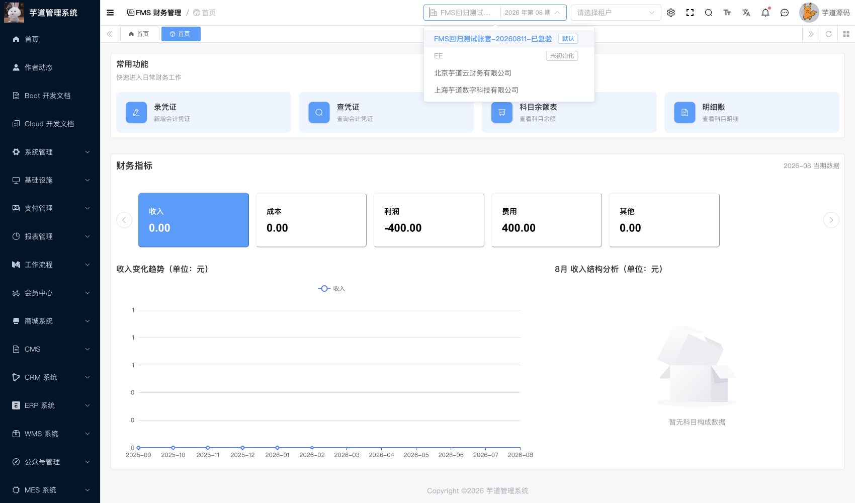
Task: Select the 成本 indicator card
Action: [x=311, y=220]
